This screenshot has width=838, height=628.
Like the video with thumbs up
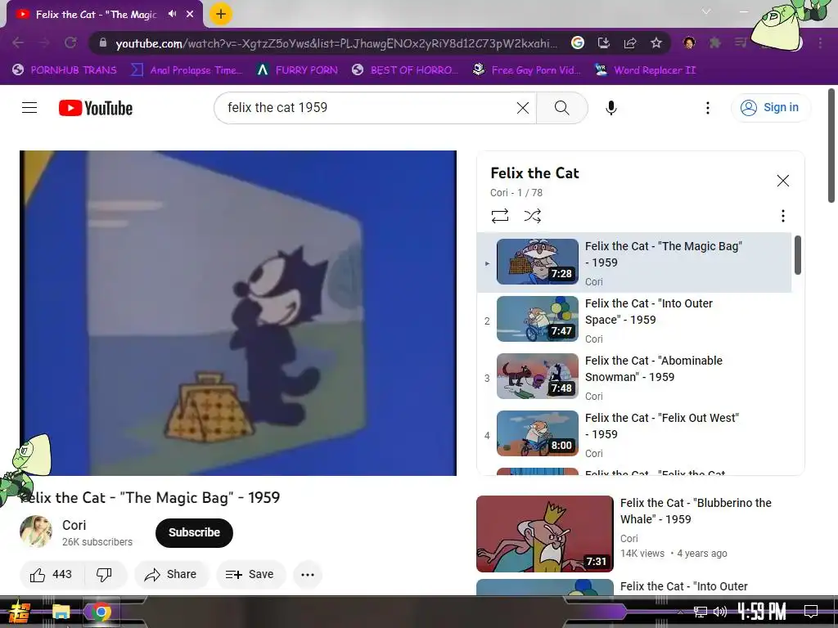(50, 575)
